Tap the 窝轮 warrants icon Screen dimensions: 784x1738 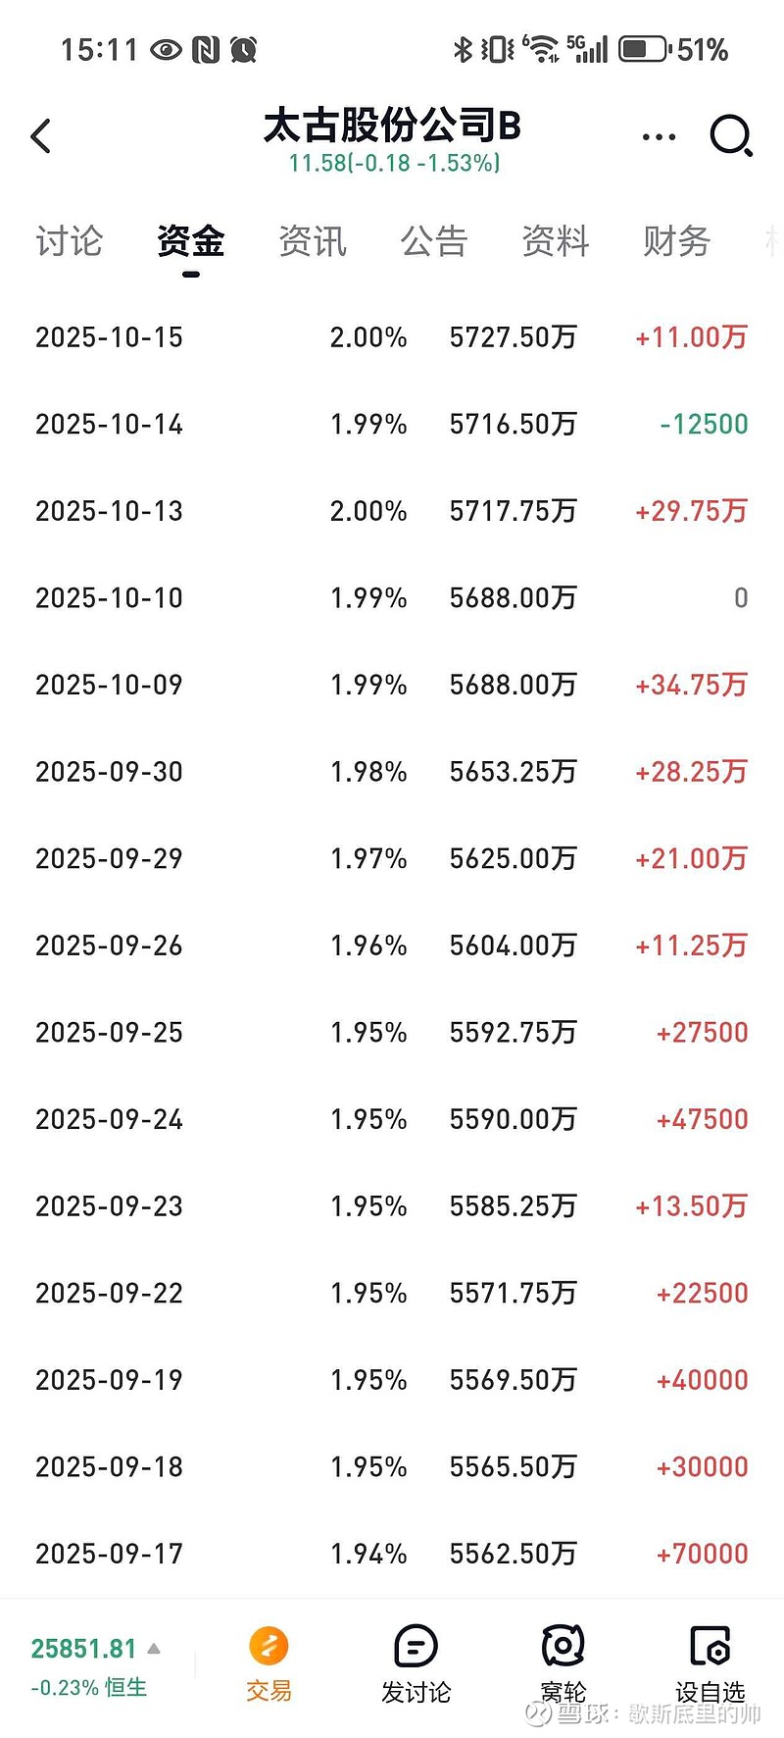[x=563, y=1646]
